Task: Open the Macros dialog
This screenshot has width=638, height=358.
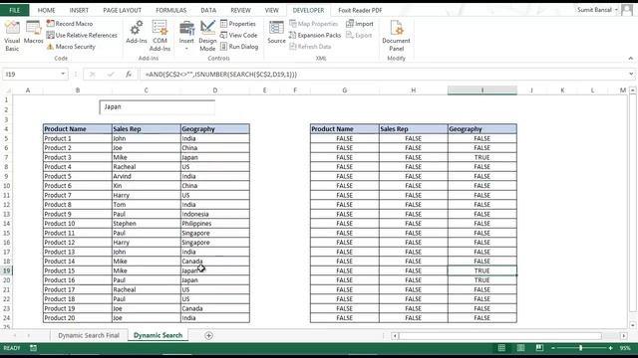Action: [33, 33]
